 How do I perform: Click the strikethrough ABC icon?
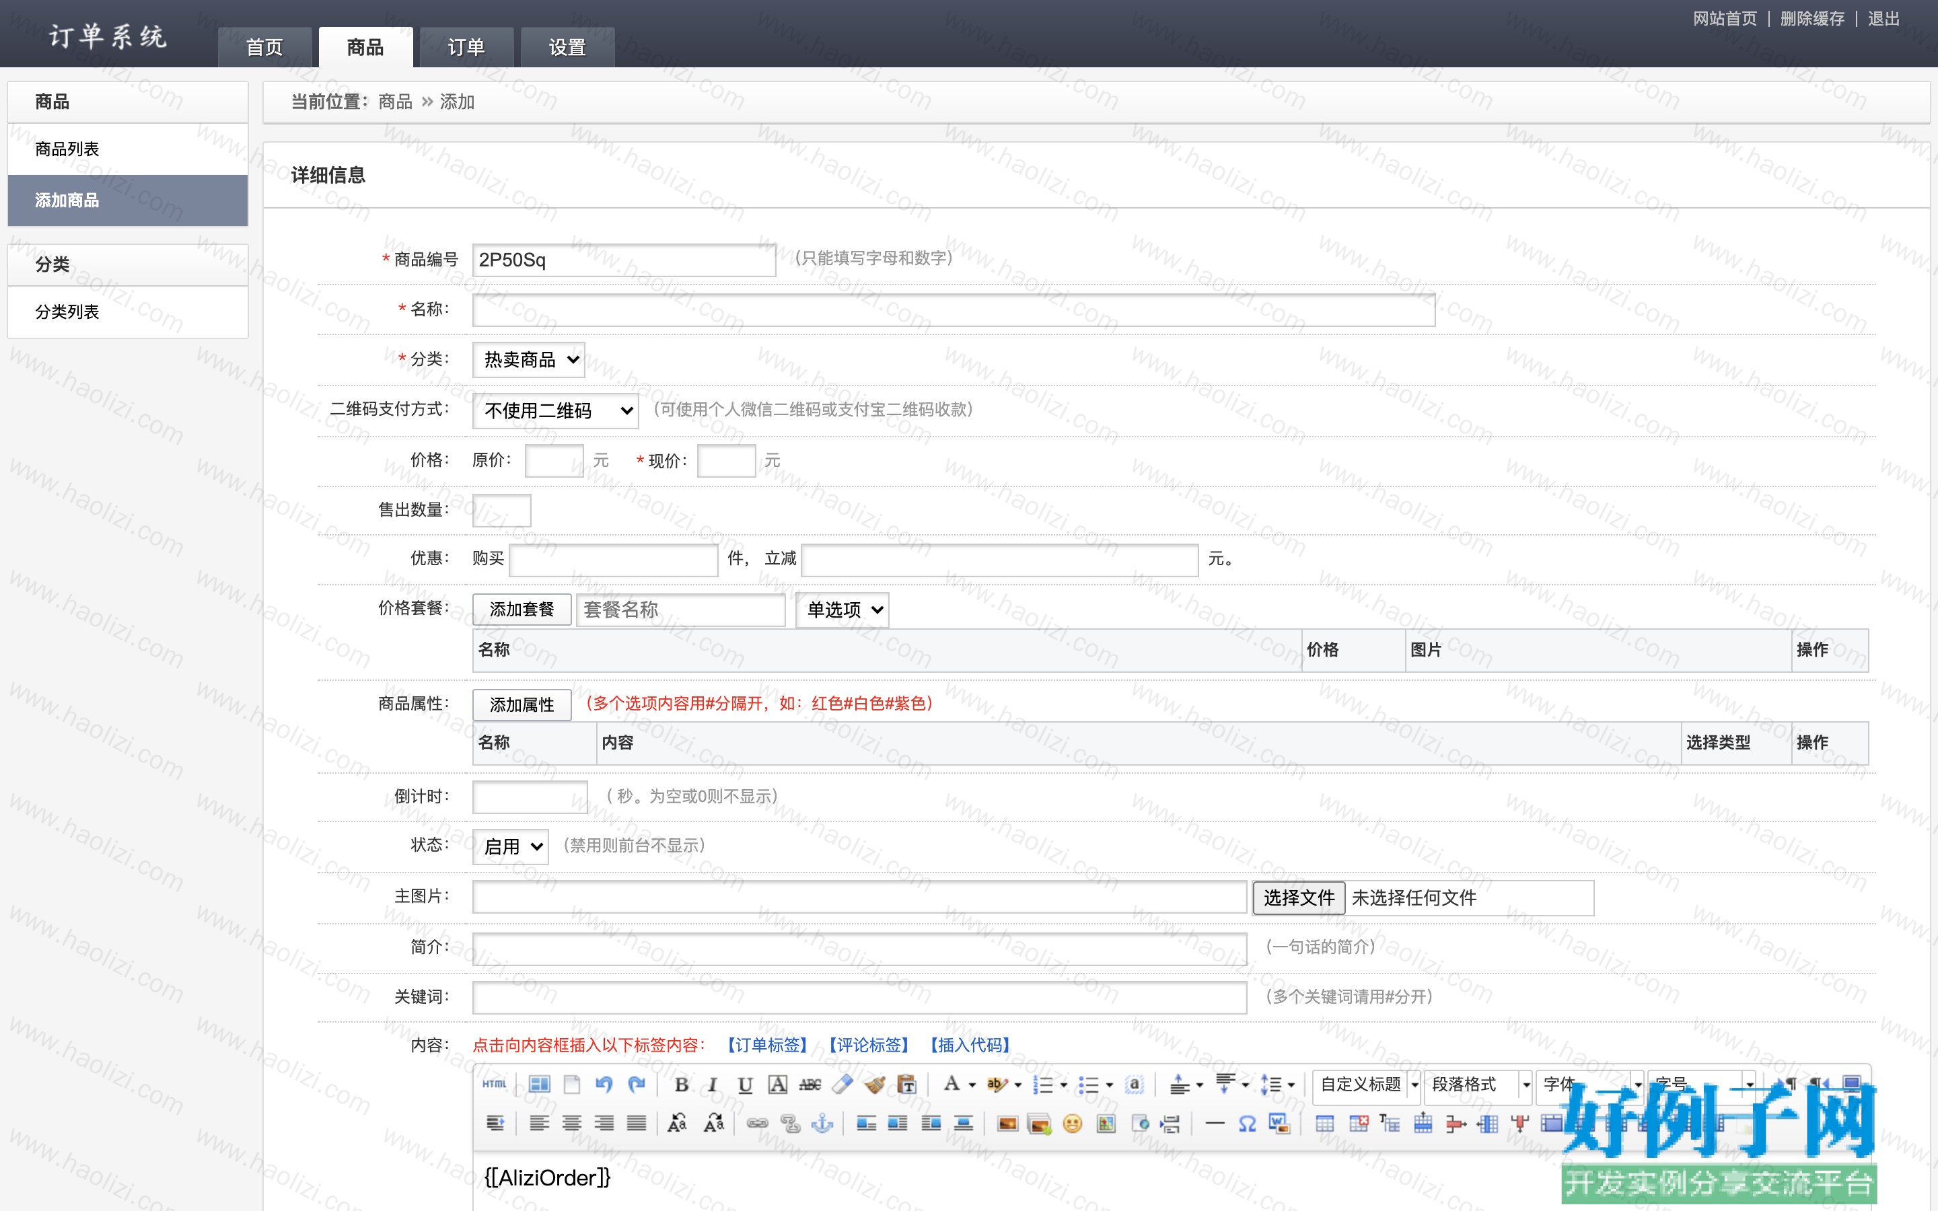point(810,1085)
